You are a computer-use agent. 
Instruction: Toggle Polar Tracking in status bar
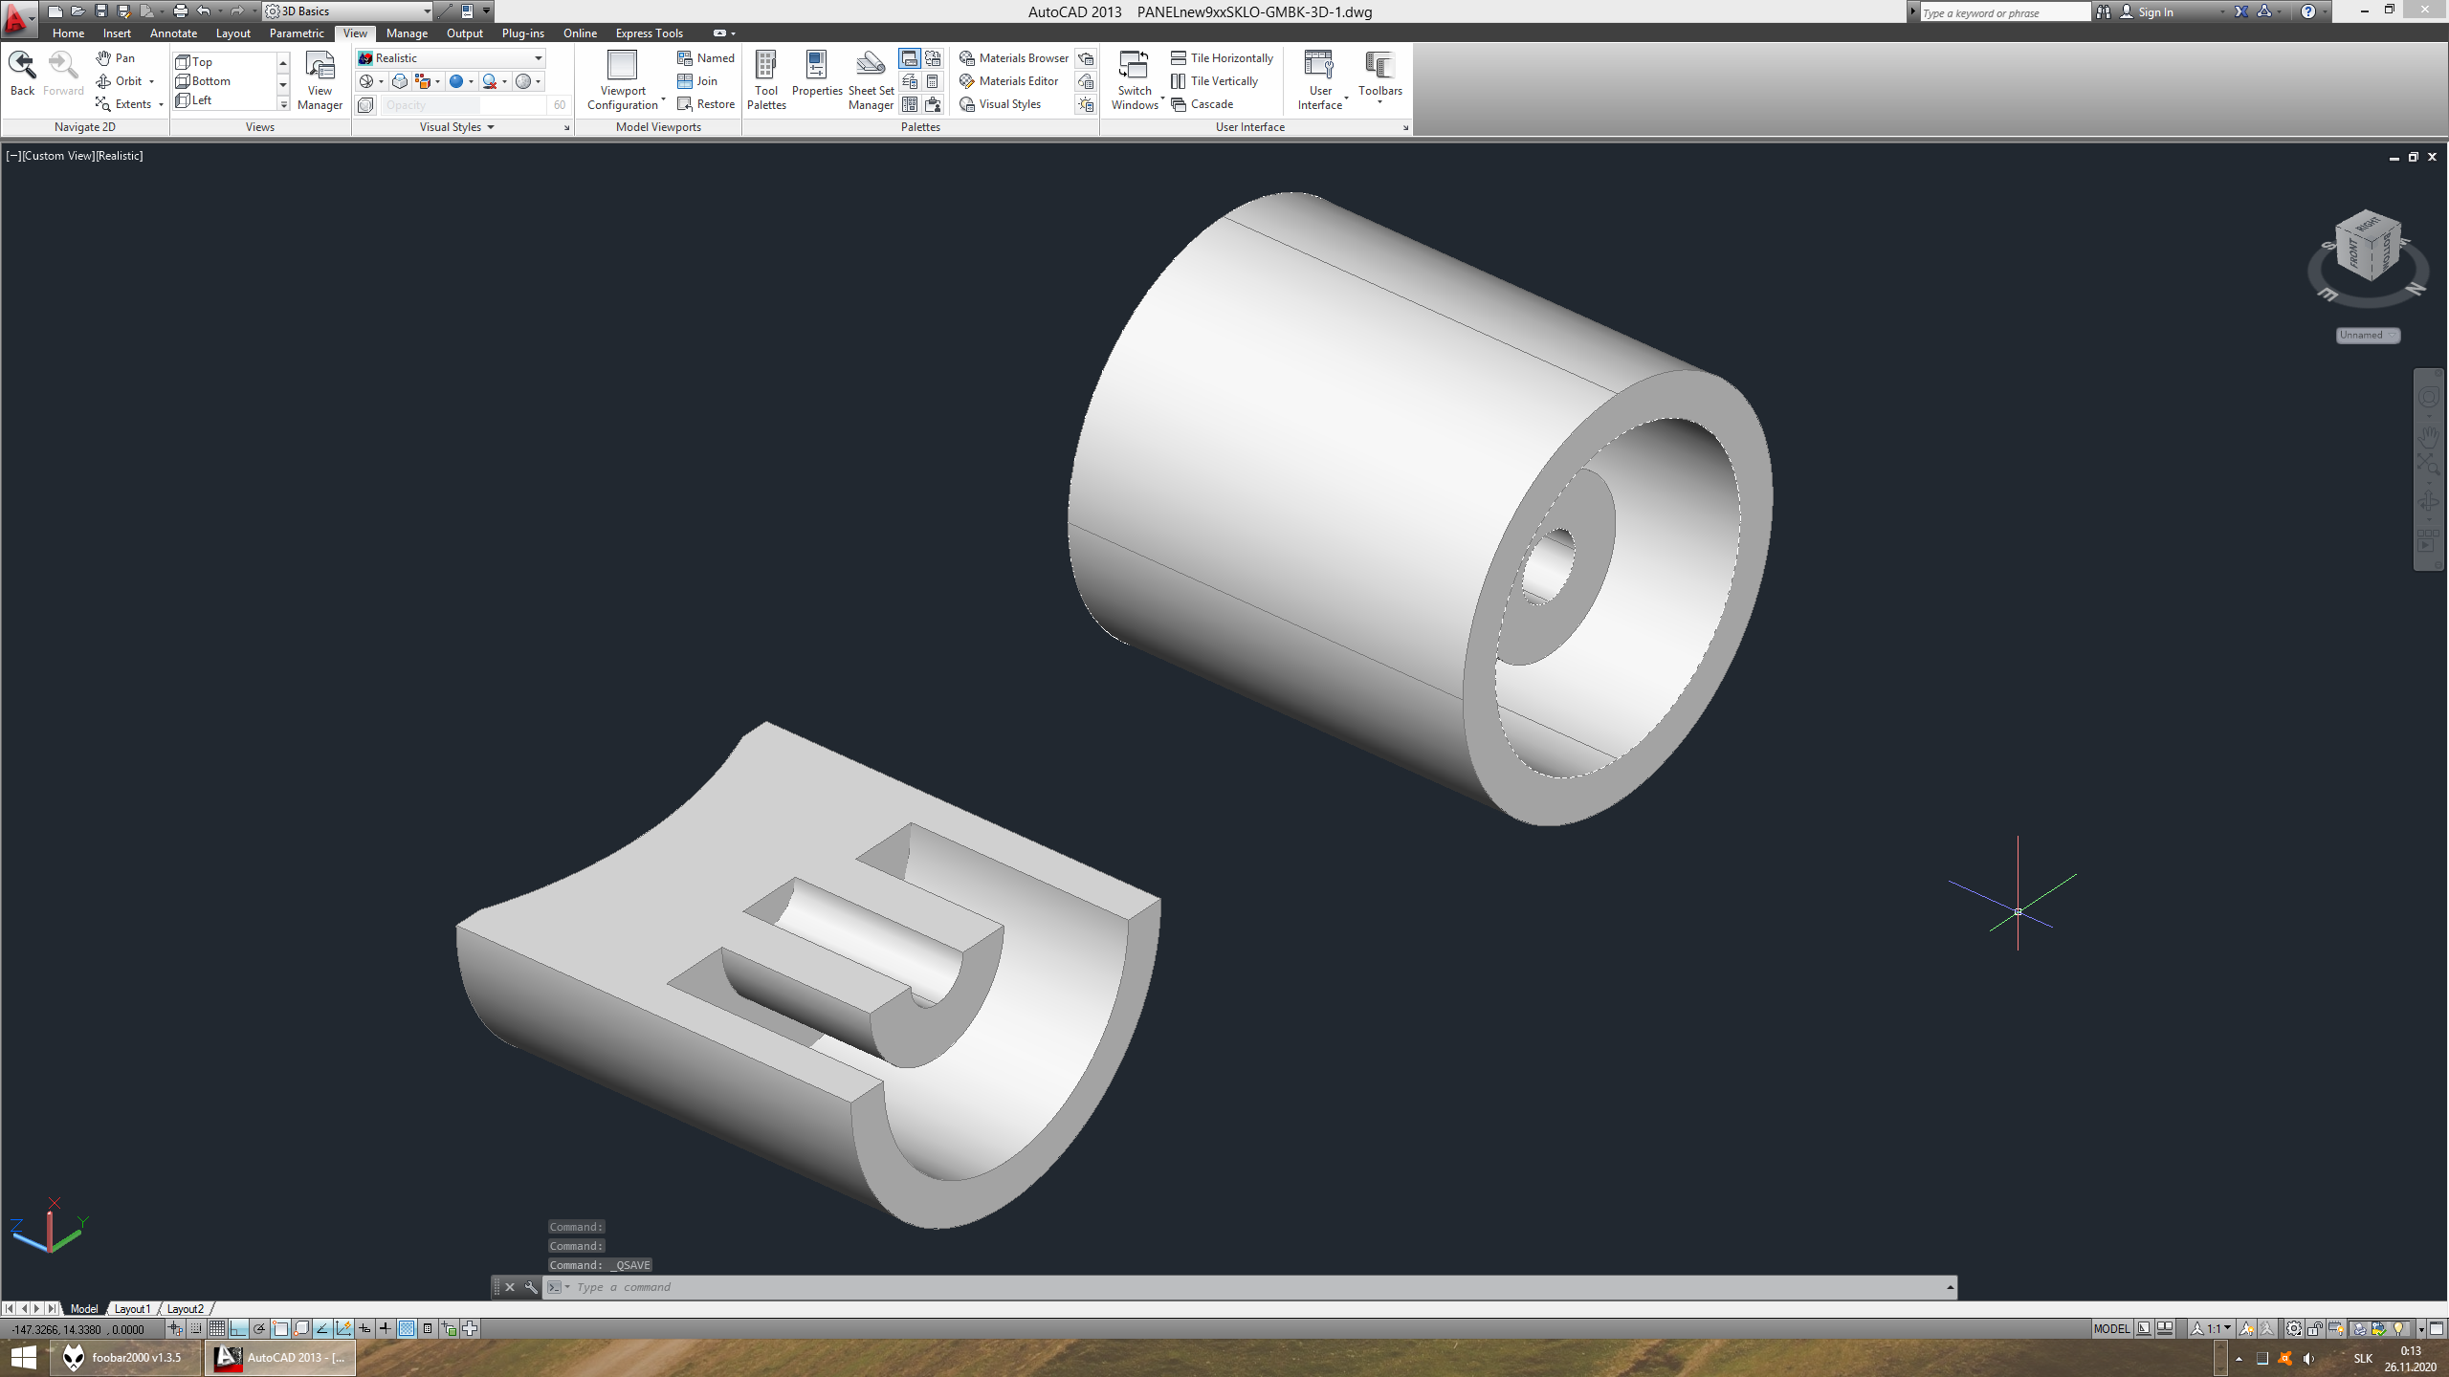(259, 1328)
